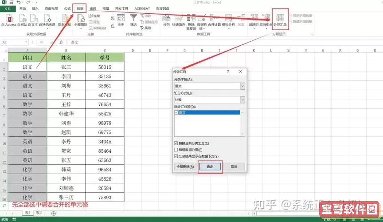Sort ascending with the A-to-Z icon
This screenshot has height=222, width=383.
tap(113, 18)
